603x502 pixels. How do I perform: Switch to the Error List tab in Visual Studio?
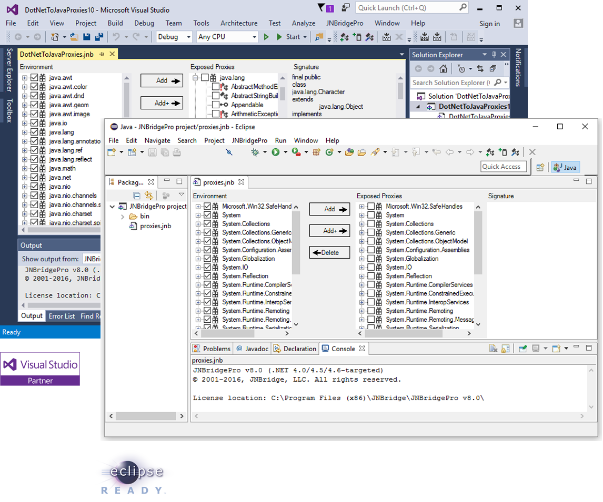(x=62, y=316)
